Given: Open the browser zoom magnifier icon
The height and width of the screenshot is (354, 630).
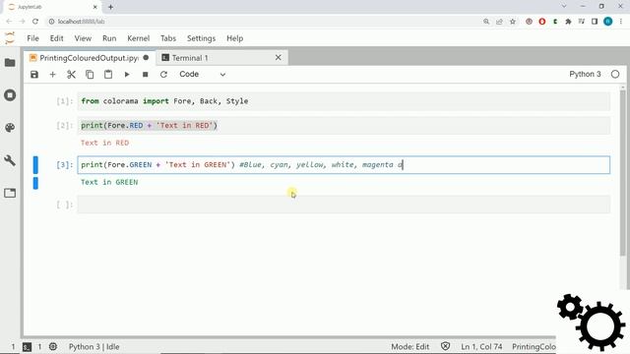Looking at the screenshot, I should coord(486,22).
